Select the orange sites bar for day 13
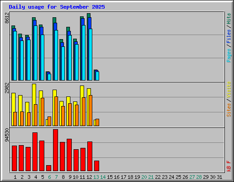The width and height of the screenshot is (234, 182). (x=97, y=122)
